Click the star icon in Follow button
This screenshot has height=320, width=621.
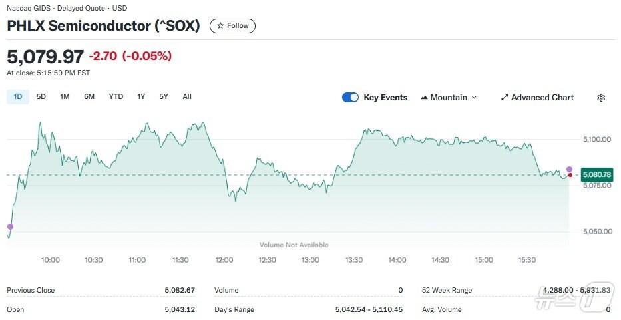(x=220, y=26)
